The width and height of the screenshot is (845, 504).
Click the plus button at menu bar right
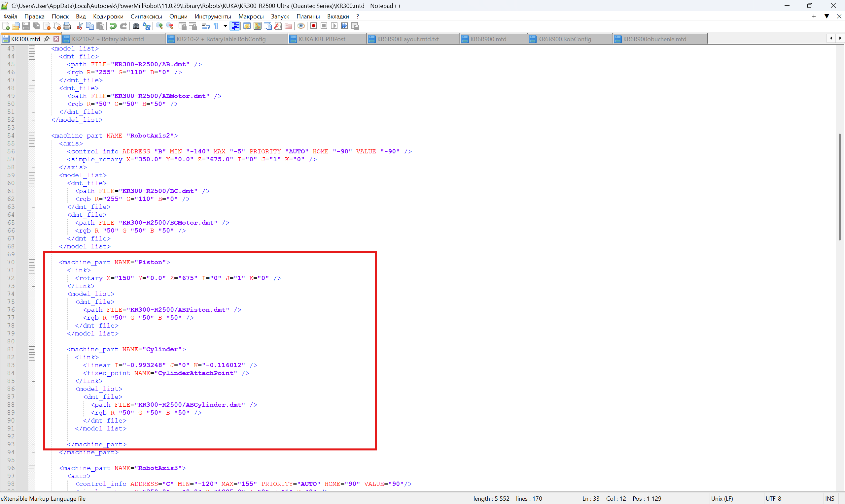point(814,16)
